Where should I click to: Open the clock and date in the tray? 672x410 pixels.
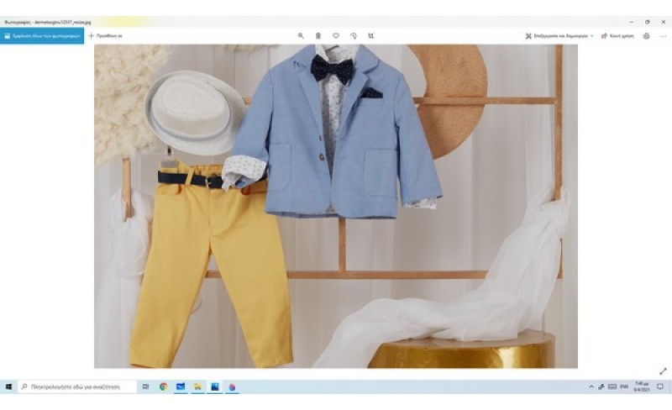642,386
